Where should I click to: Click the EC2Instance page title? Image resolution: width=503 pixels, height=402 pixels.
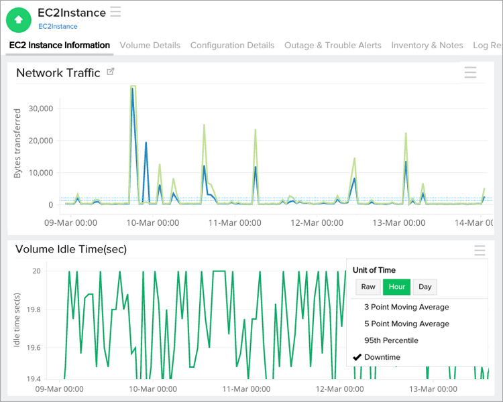[x=72, y=13]
